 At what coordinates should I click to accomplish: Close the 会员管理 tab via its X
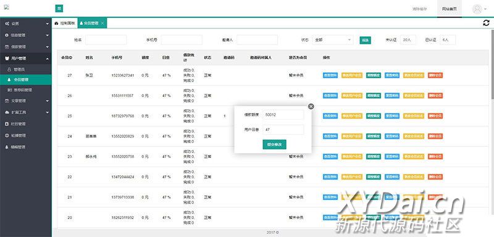coord(103,23)
